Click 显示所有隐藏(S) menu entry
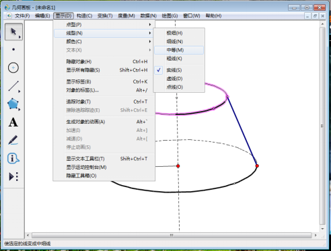The image size is (331, 251). click(104, 70)
